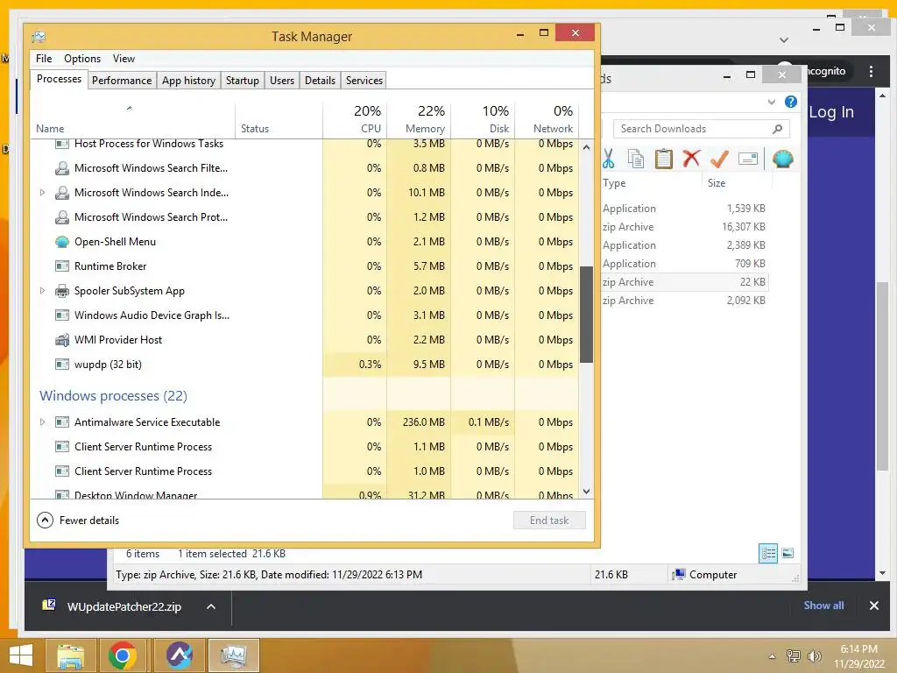Viewport: 897px width, 673px height.
Task: Click the chevron in the background Chrome window
Action: coord(784,40)
